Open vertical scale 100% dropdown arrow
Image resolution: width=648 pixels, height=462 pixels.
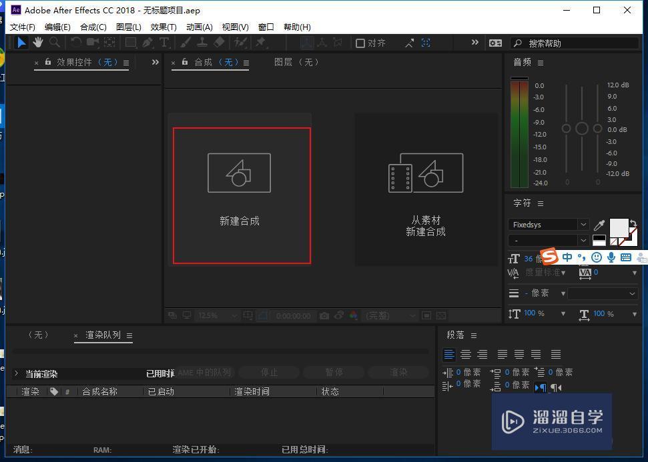[563, 314]
